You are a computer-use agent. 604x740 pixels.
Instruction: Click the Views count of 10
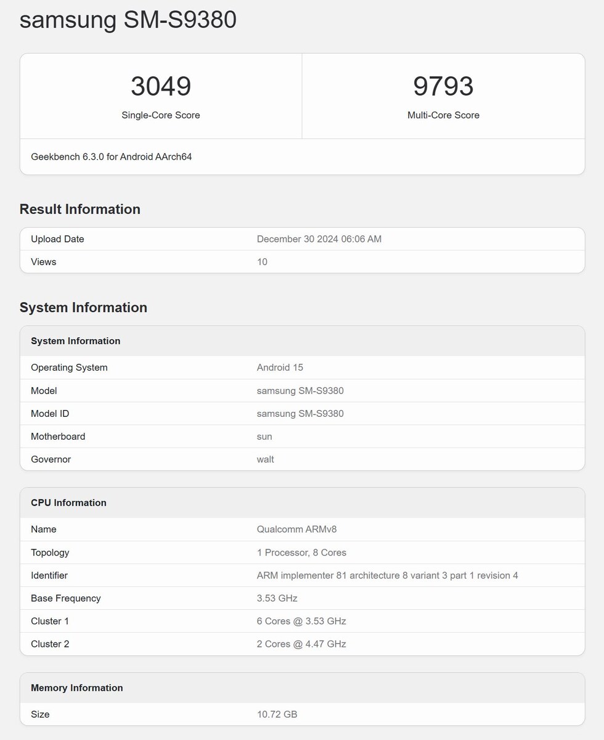coord(262,261)
